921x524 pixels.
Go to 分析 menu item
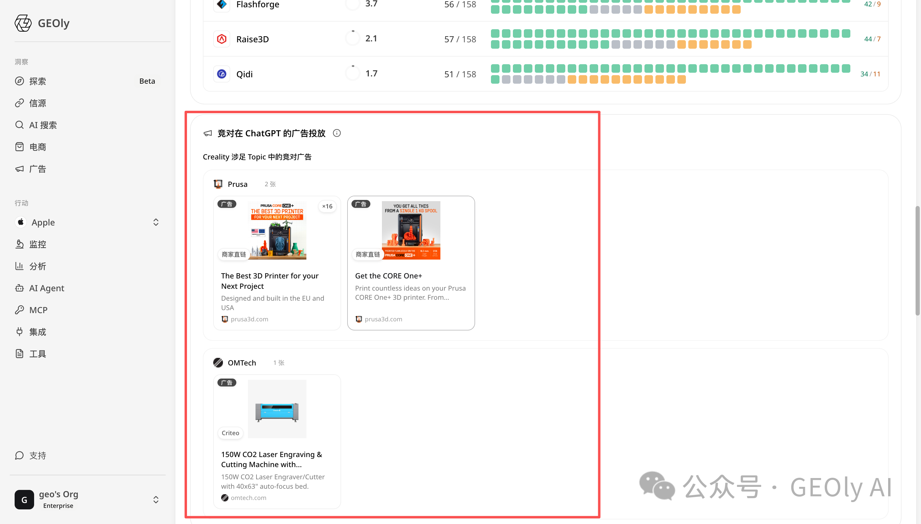tap(37, 266)
